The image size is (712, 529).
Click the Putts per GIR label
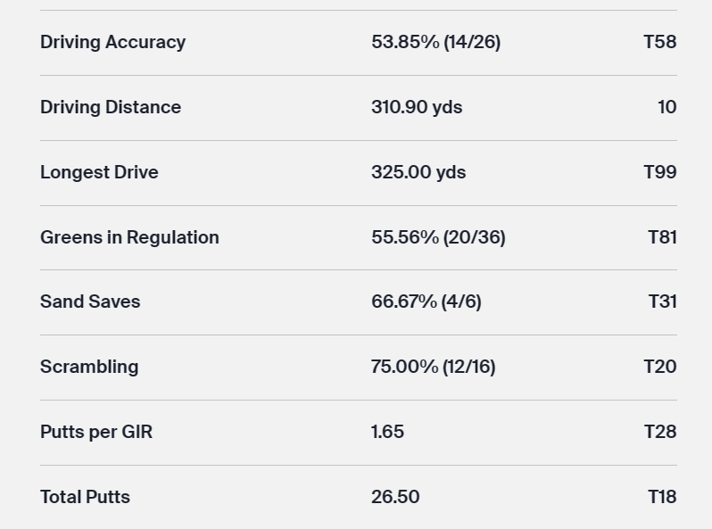coord(96,432)
